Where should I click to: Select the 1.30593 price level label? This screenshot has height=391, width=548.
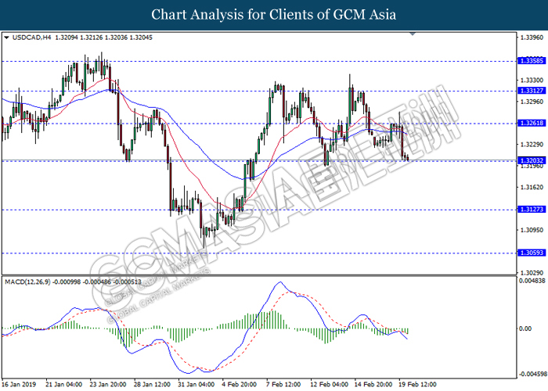pos(532,253)
